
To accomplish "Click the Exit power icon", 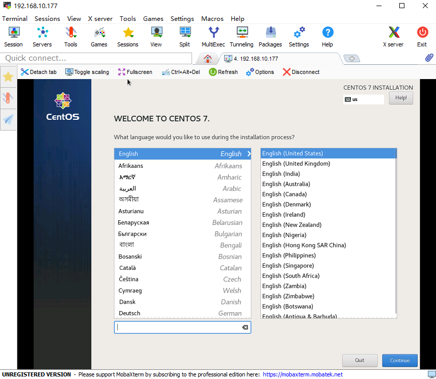I will [422, 37].
